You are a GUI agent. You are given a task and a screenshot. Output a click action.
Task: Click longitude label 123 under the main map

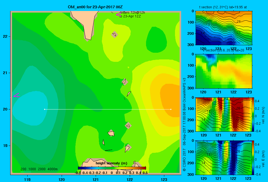click(x=164, y=179)
